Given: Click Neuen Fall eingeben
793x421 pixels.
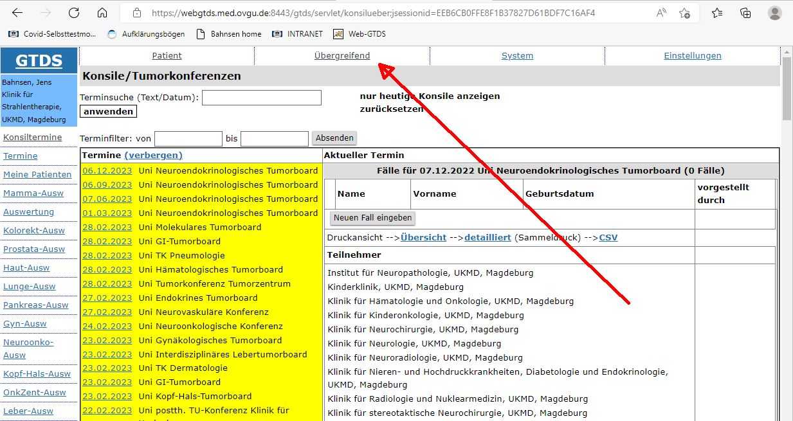Looking at the screenshot, I should [x=372, y=218].
